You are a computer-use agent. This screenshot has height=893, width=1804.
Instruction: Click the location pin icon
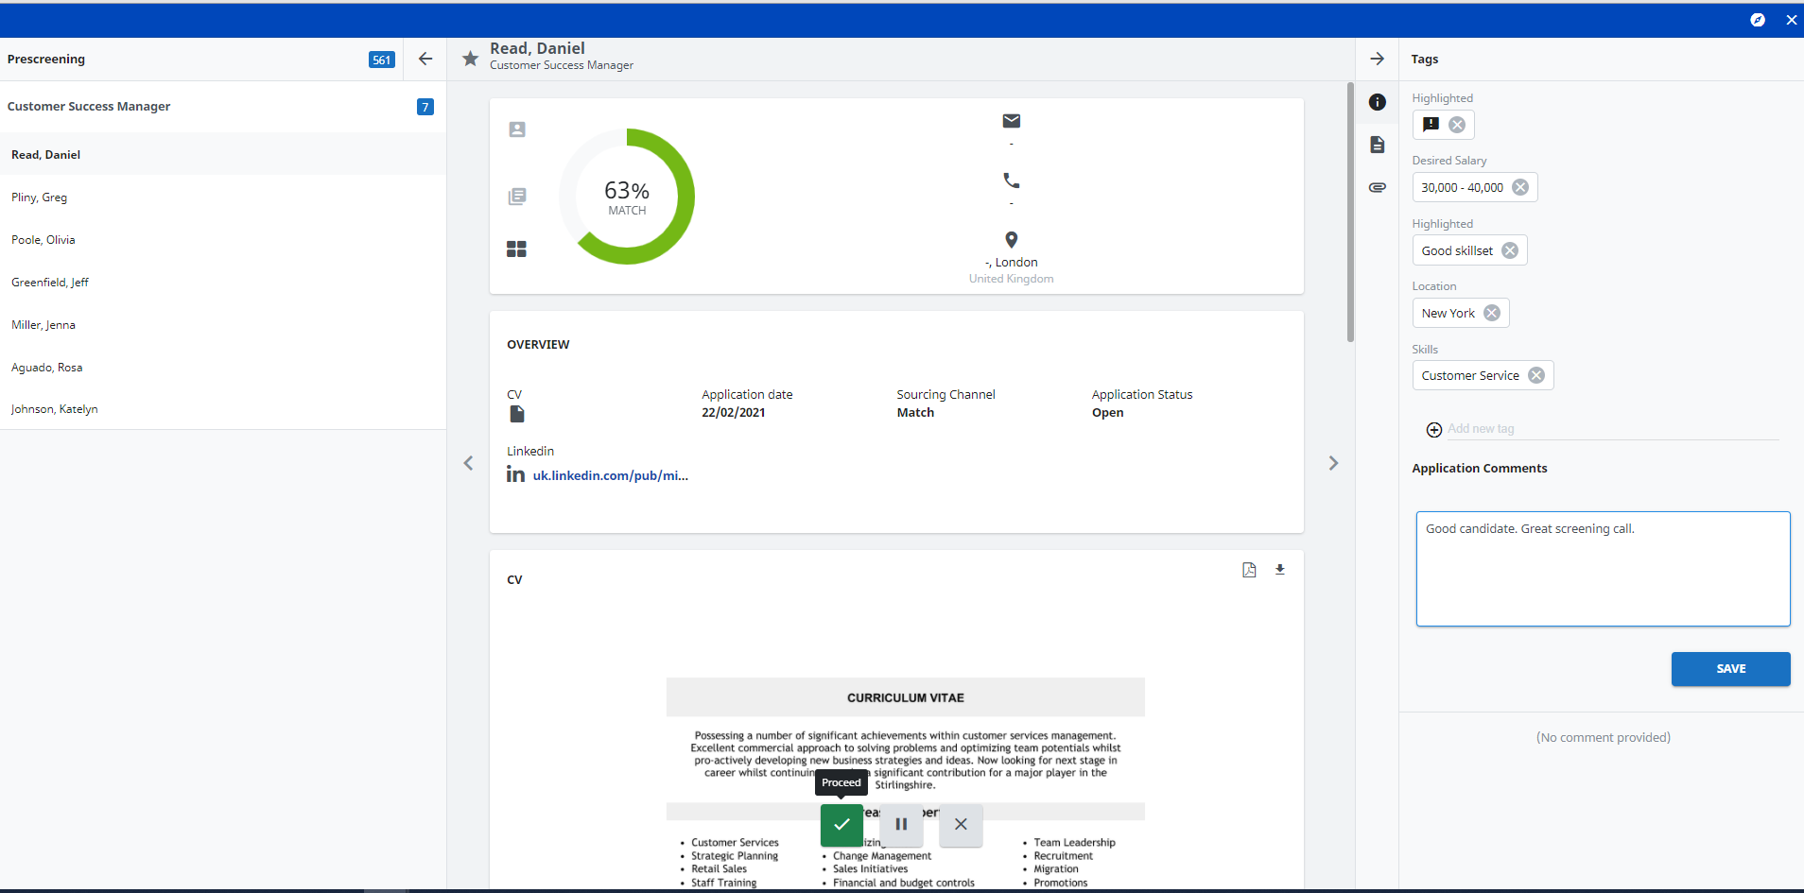[1012, 240]
